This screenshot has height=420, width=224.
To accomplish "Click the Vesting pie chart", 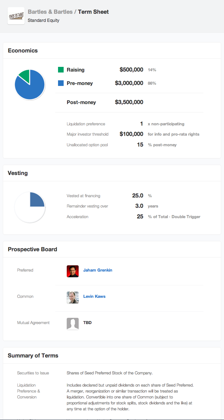I will (x=30, y=207).
